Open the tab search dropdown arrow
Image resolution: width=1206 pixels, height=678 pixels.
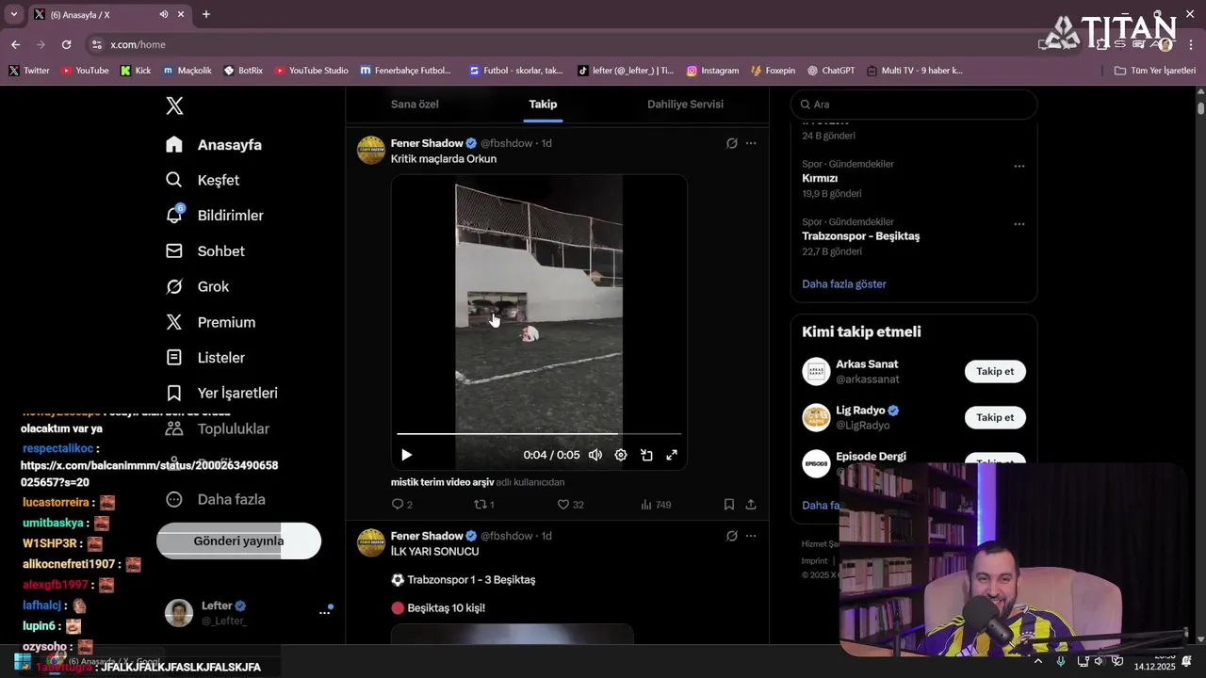(x=13, y=14)
